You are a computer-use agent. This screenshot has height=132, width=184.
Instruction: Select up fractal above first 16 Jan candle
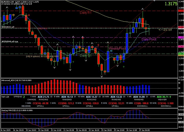point(7,8)
